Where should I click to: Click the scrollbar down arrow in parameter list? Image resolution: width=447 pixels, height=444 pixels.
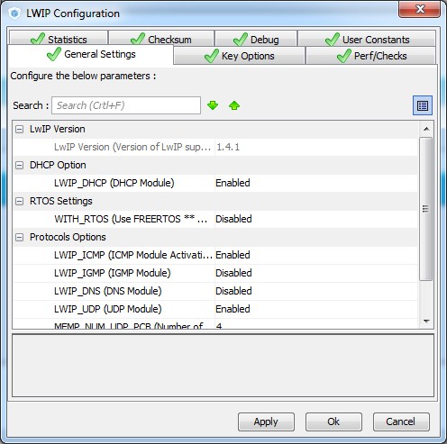tap(426, 322)
